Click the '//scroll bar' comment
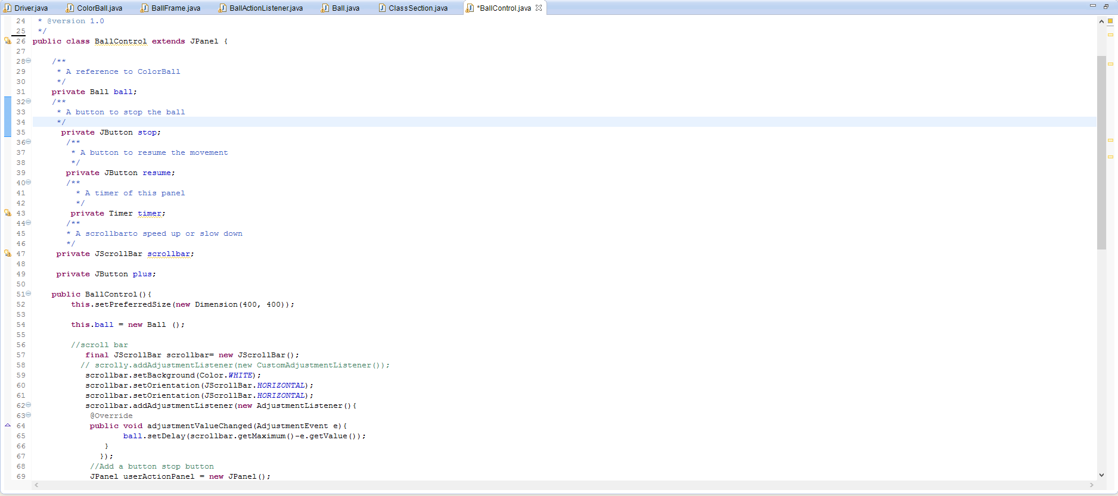This screenshot has height=496, width=1118. click(99, 345)
